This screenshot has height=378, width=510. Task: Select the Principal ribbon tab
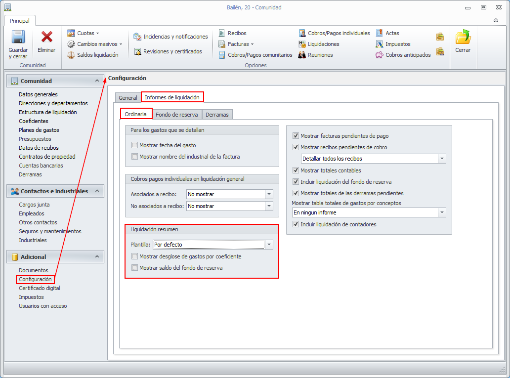click(x=19, y=20)
